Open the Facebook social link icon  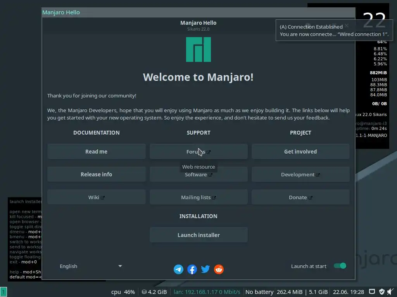[192, 269]
